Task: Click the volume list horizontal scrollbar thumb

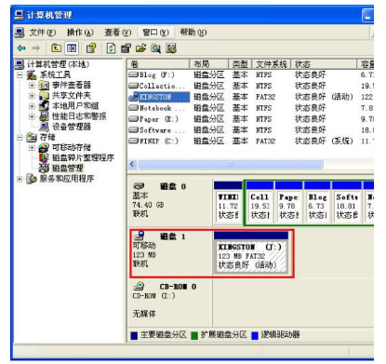Action: tap(231, 164)
